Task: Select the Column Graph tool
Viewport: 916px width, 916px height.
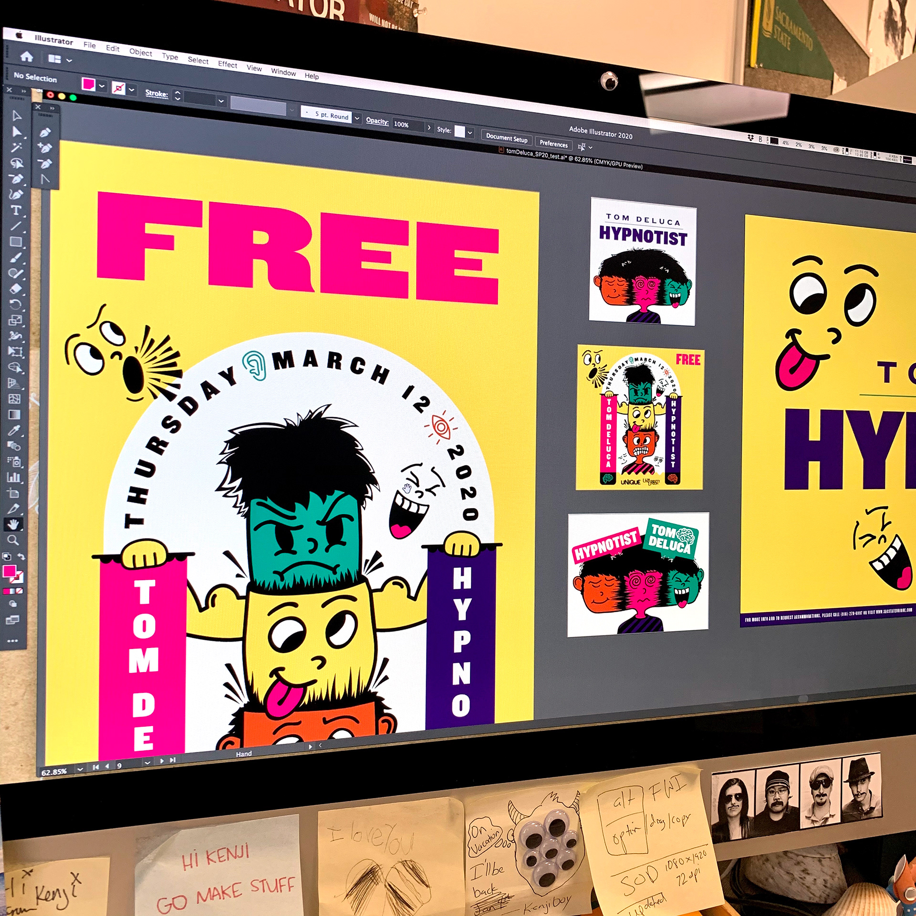Action: coord(14,477)
